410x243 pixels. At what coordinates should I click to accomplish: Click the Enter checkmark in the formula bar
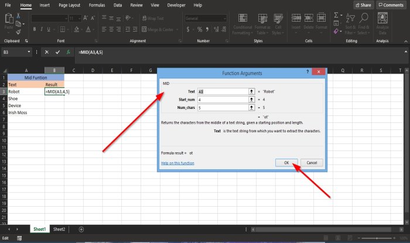(57, 52)
